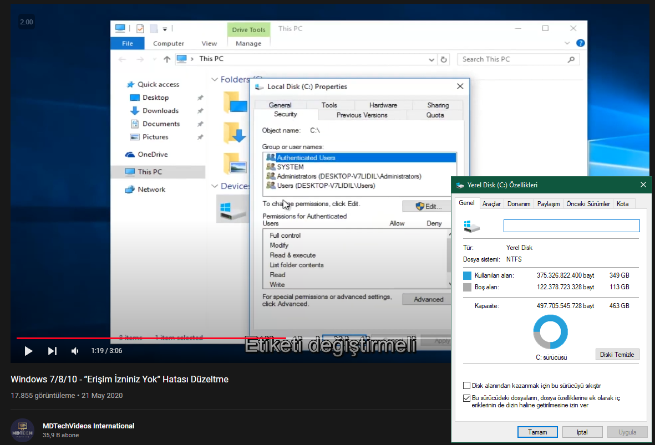
Task: Open address bar history dropdown
Action: 431,59
